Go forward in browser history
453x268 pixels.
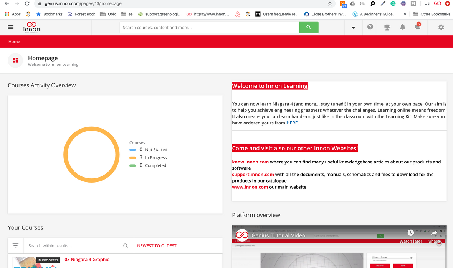17,3
